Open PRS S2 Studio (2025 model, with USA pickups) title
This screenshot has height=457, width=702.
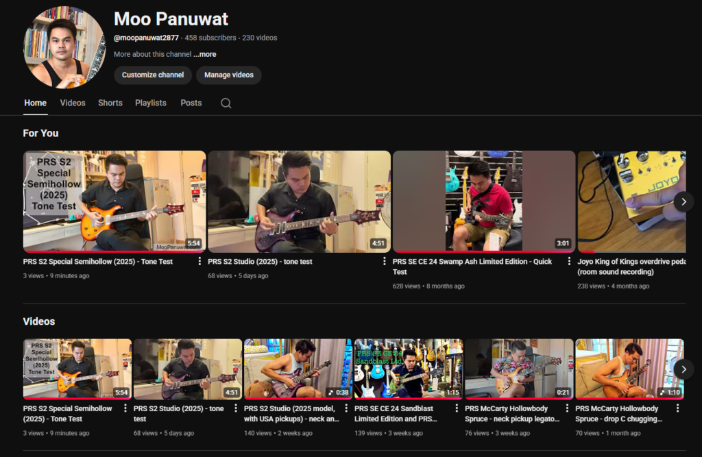pos(291,414)
